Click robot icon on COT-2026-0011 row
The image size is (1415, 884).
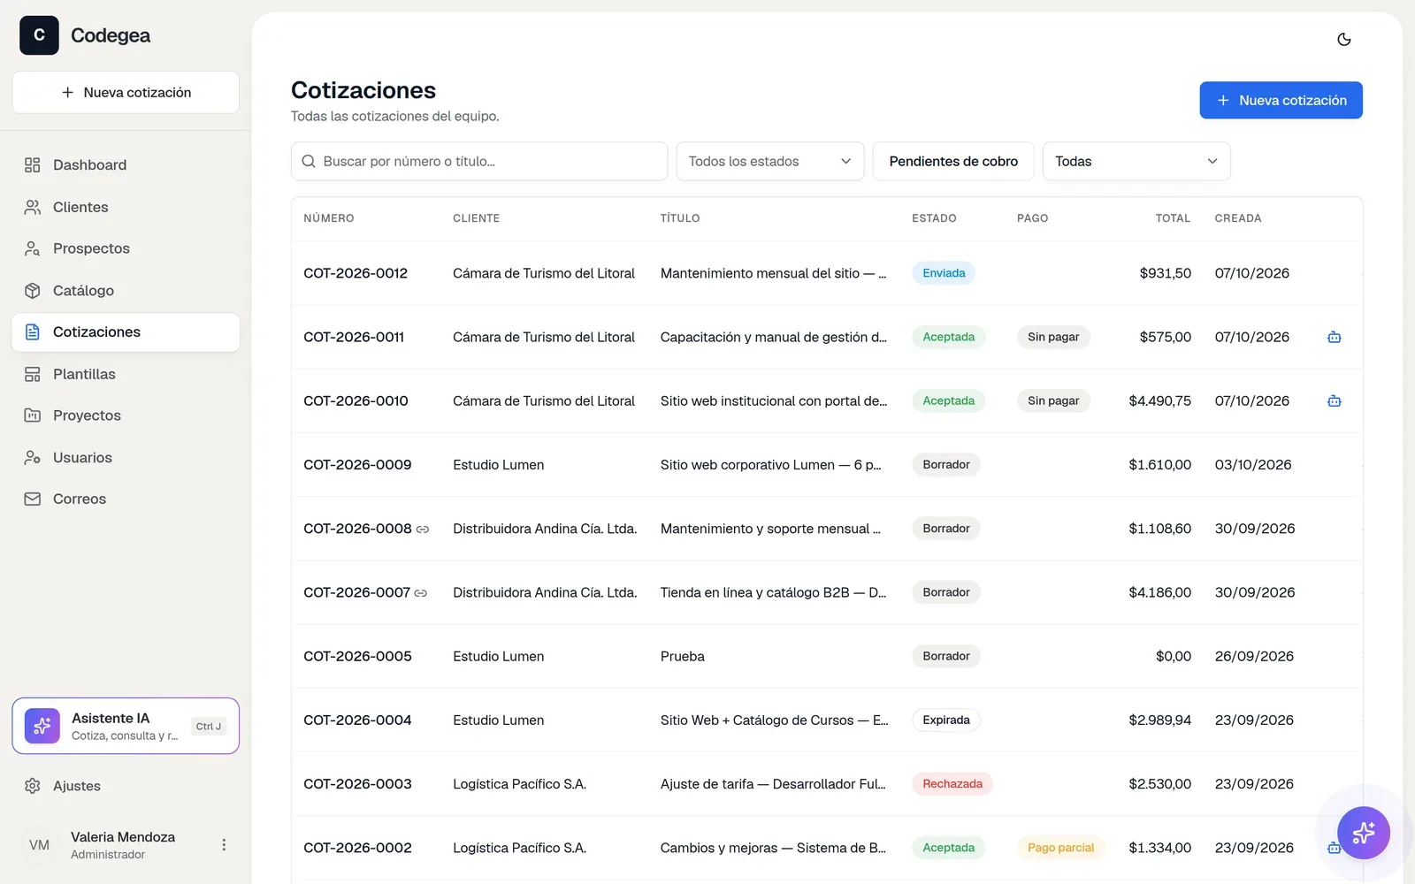point(1334,337)
